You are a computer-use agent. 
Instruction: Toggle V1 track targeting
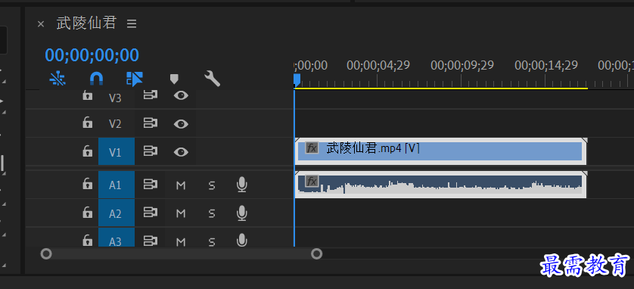pyautogui.click(x=116, y=151)
